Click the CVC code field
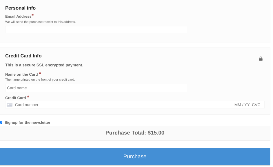Viewport: 273px width, 167px height. (256, 105)
